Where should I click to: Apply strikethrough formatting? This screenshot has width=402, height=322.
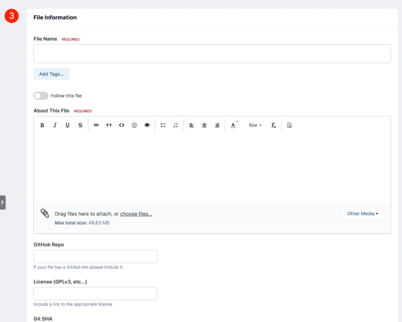[81, 125]
